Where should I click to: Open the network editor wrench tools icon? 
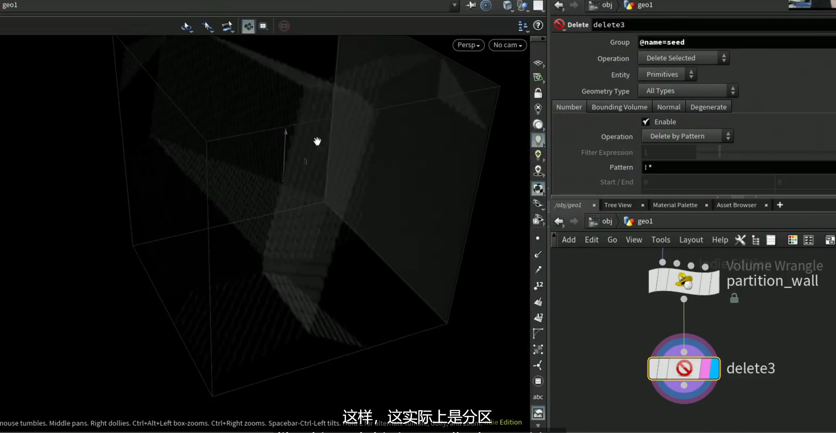tap(740, 240)
